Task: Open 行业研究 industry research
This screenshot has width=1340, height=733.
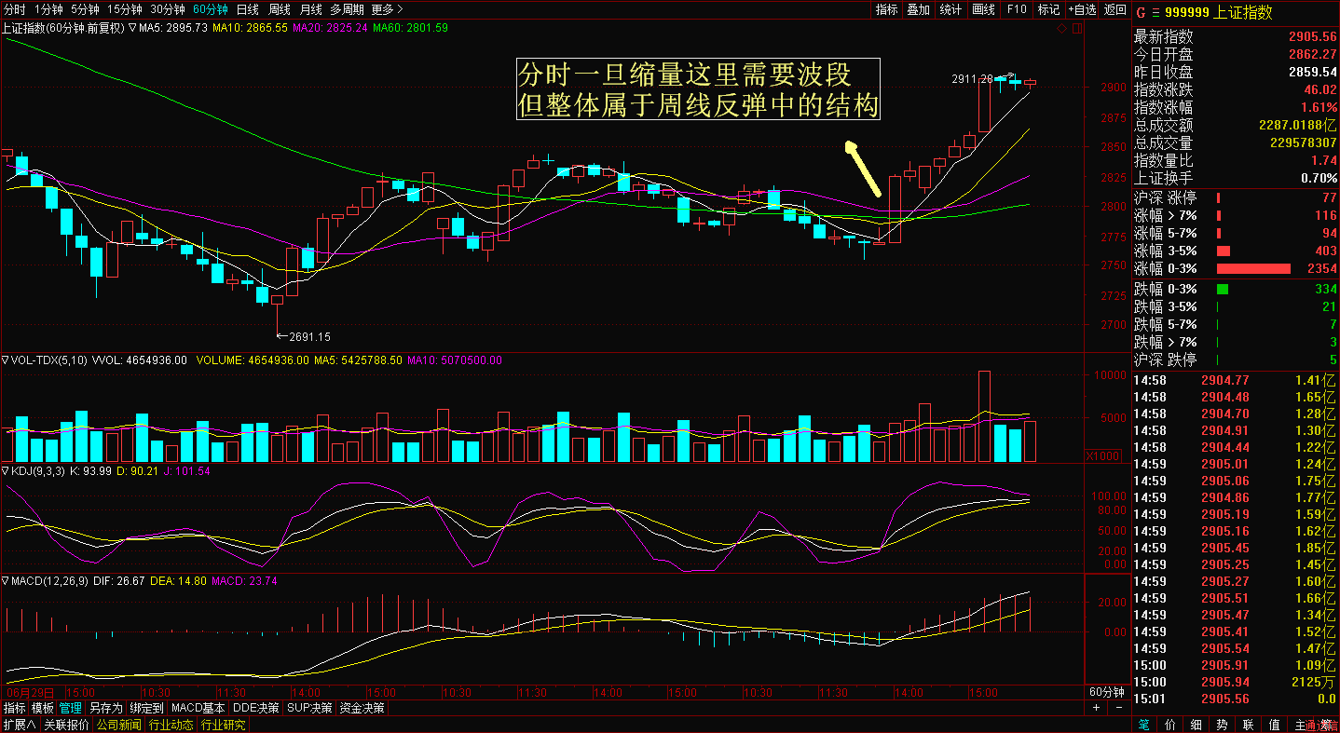Action: coord(224,725)
